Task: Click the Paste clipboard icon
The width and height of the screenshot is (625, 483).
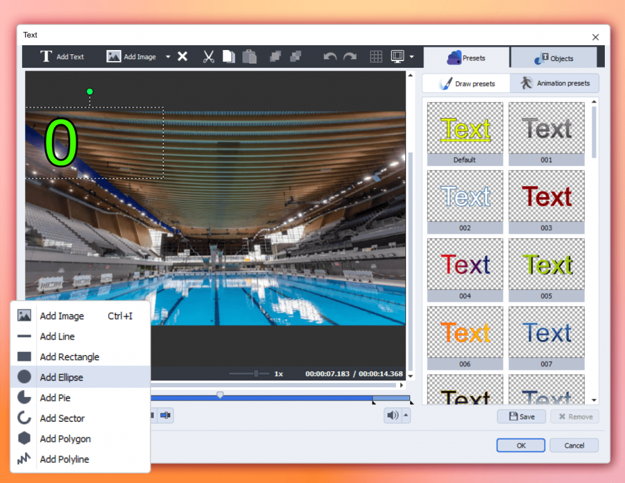Action: pos(249,57)
